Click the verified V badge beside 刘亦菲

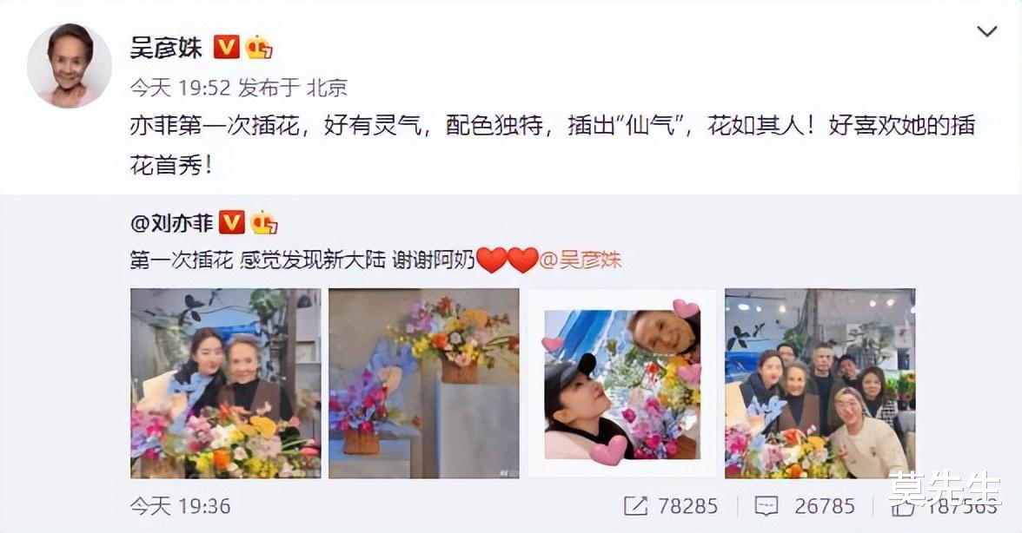tap(231, 222)
